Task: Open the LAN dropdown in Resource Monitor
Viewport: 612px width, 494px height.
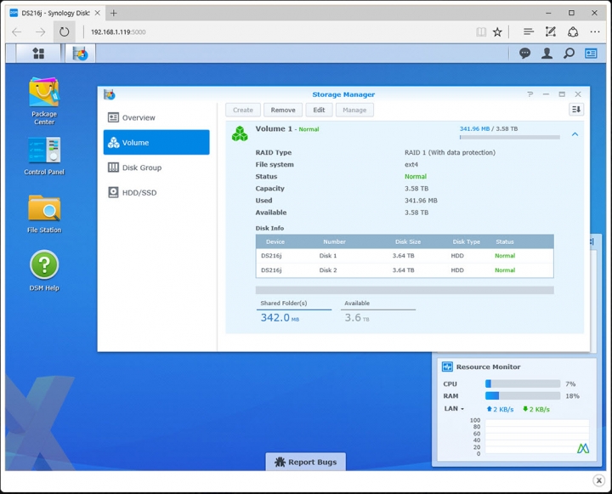Action: pyautogui.click(x=454, y=408)
